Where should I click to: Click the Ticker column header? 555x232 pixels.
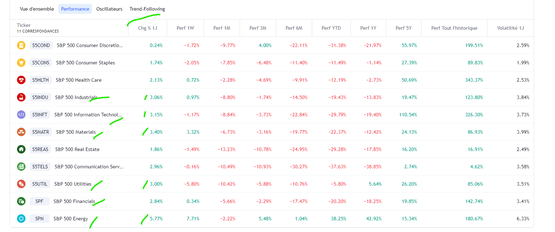pyautogui.click(x=24, y=25)
